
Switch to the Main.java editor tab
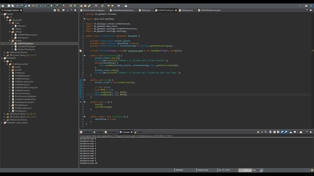145,10
